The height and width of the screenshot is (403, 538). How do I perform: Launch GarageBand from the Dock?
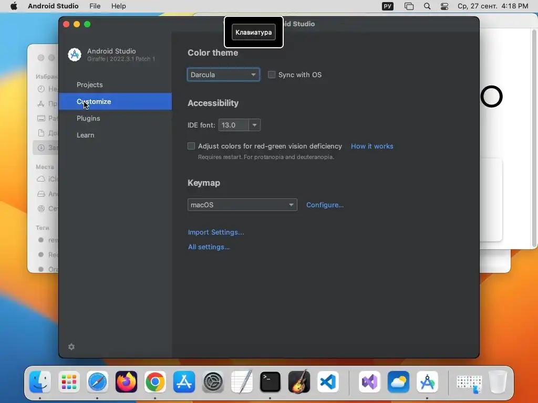[x=299, y=381]
